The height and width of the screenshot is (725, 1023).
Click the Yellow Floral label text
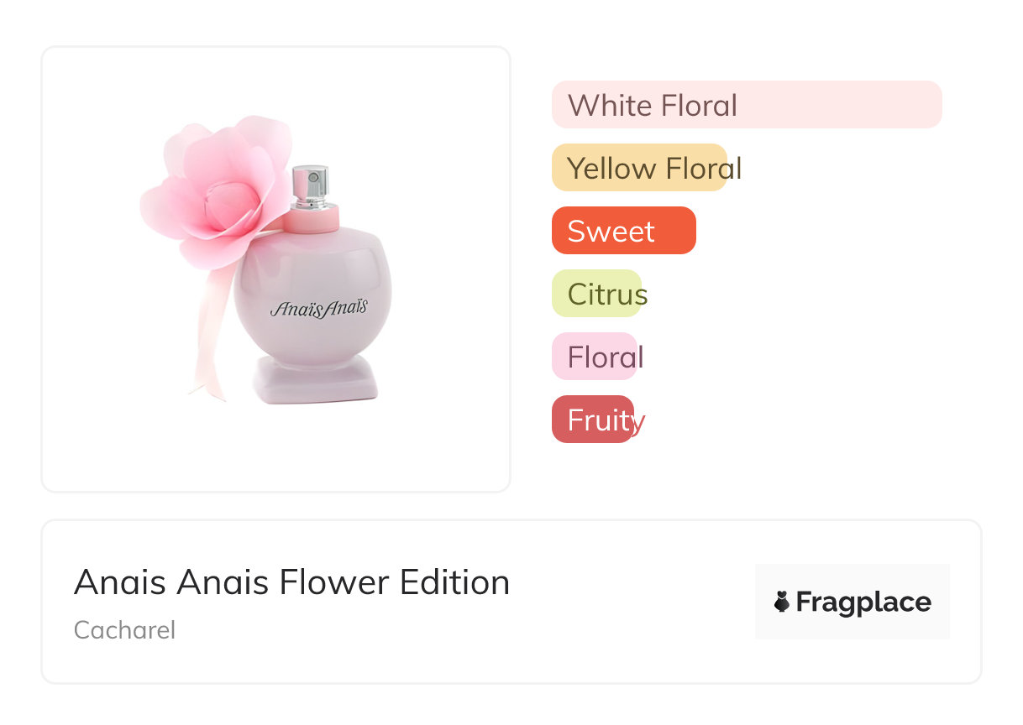click(x=654, y=168)
